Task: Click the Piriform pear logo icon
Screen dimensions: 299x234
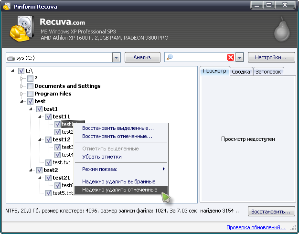Action: 282,30
